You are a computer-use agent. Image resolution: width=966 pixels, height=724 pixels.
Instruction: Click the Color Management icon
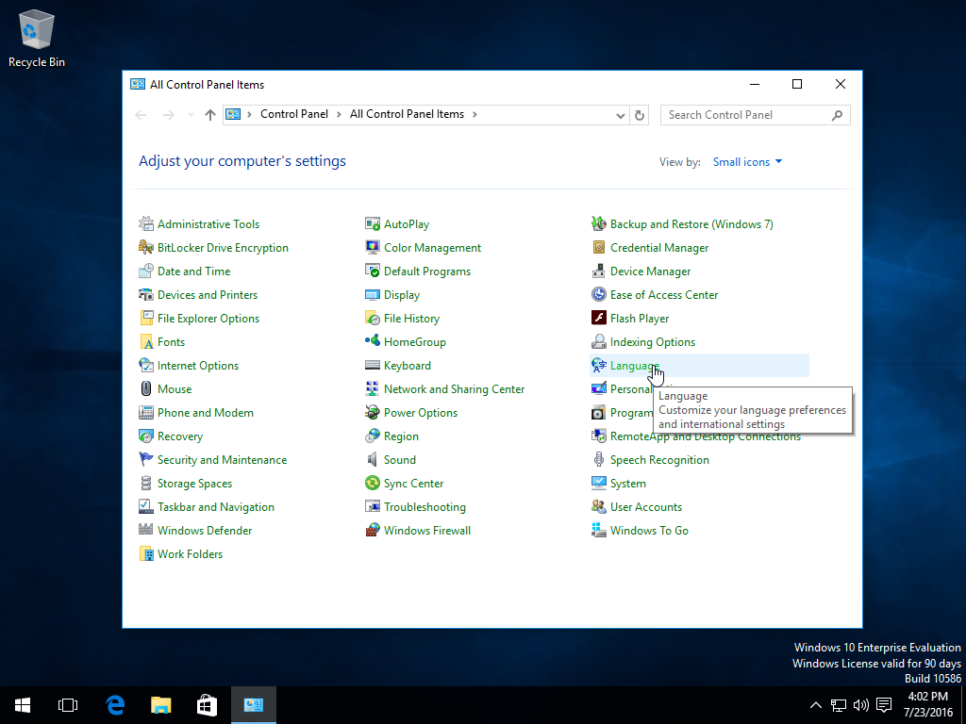pos(373,248)
